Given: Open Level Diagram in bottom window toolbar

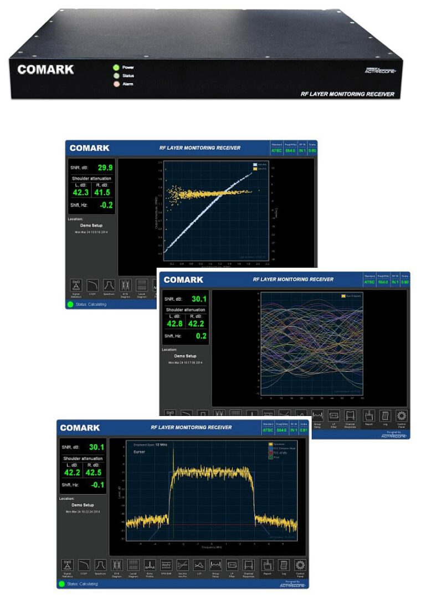Looking at the screenshot, I should coord(133,565).
